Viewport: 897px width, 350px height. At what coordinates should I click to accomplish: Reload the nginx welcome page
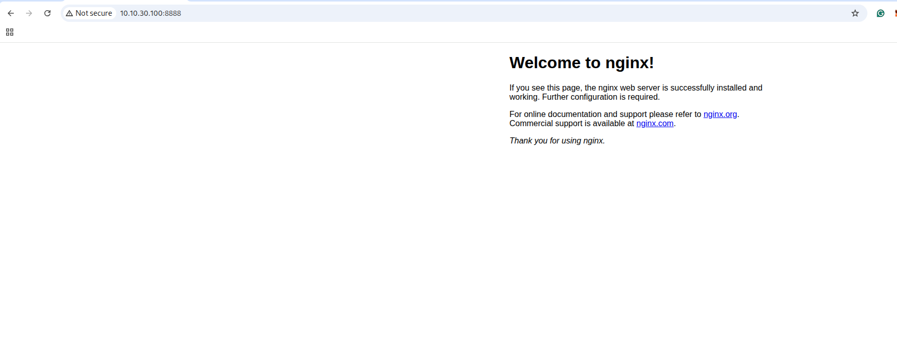coord(47,13)
